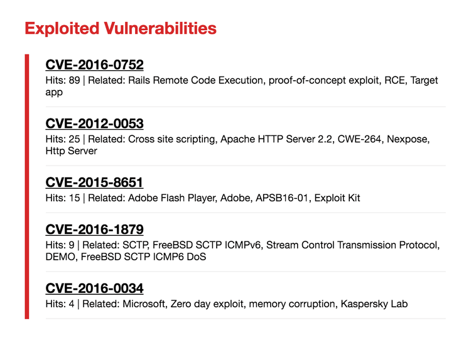
Task: Click the 'Hits: 15' text
Action: [63, 198]
